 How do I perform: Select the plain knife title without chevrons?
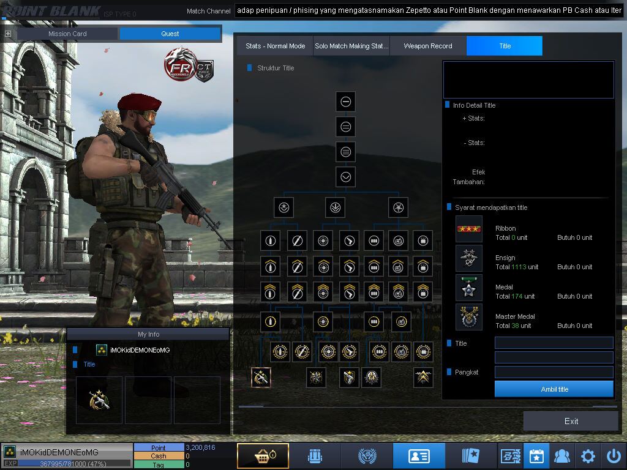tap(297, 241)
